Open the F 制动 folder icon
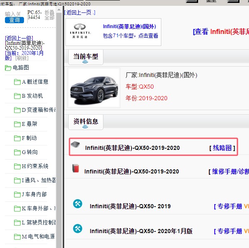The height and width of the screenshot is (248, 249). tap(17, 138)
